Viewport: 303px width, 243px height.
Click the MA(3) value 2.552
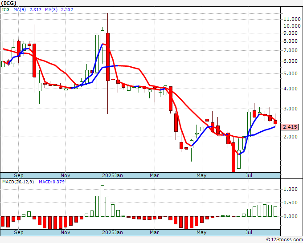click(67, 9)
